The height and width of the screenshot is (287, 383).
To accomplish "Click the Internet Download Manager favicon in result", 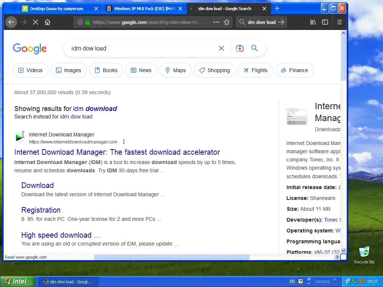I will point(19,138).
